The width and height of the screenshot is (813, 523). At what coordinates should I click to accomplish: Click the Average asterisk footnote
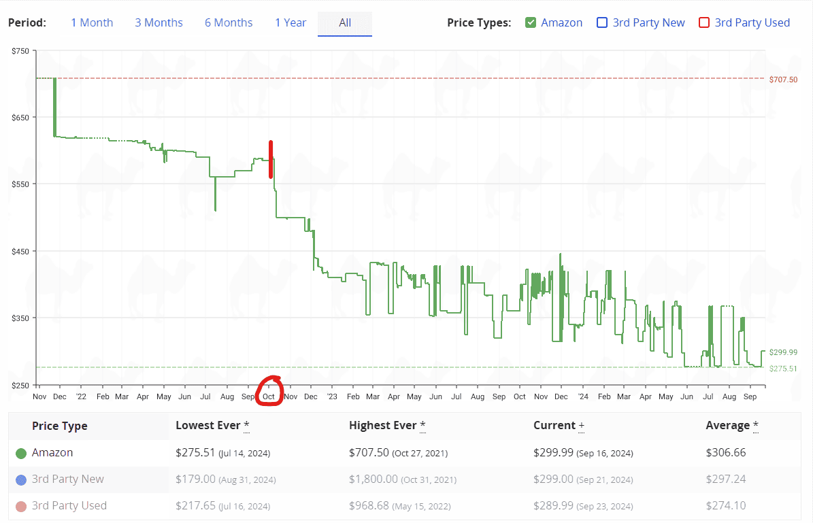(x=755, y=426)
